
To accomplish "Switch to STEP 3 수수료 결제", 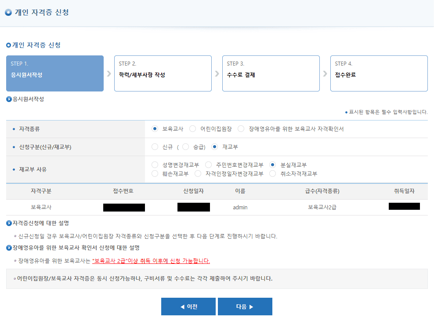I will tap(271, 73).
